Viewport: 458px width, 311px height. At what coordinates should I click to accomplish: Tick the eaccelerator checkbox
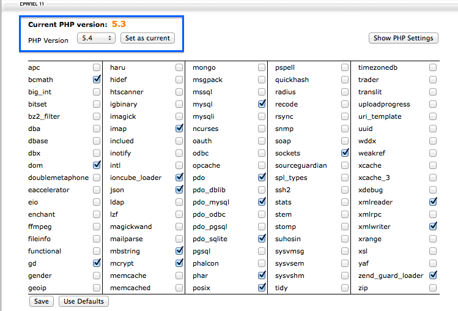tap(97, 190)
